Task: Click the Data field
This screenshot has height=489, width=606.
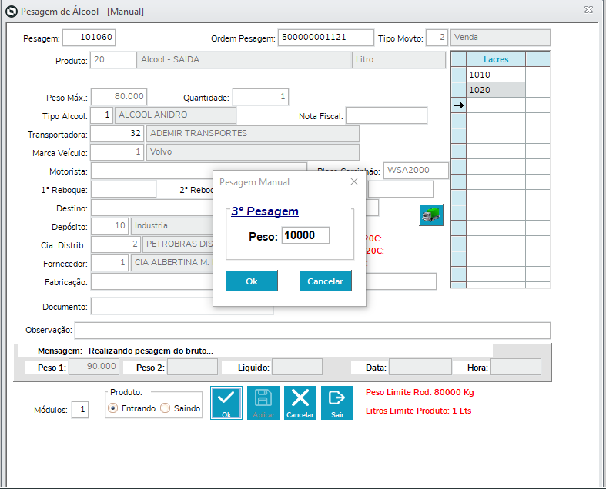Action: [420, 367]
